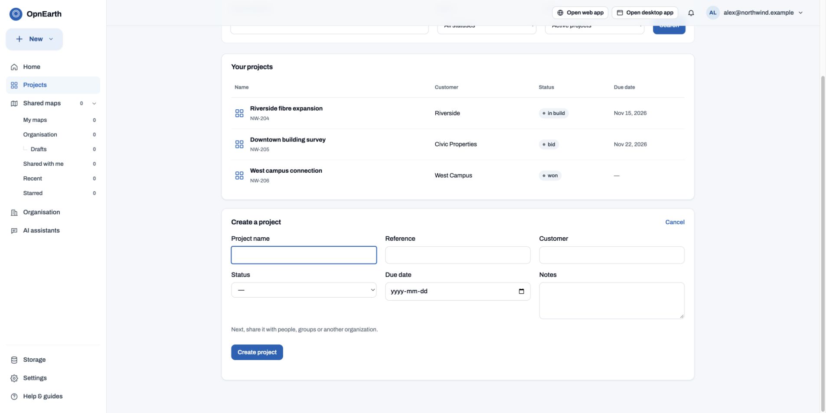Screen dimensions: 826x413
Task: Focus the Project name field
Action: [x=304, y=255]
